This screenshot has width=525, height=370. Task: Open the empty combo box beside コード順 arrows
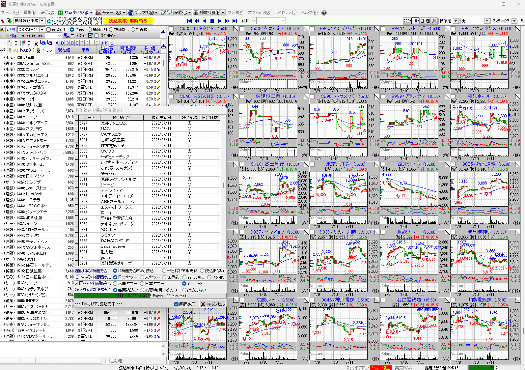click(x=53, y=36)
